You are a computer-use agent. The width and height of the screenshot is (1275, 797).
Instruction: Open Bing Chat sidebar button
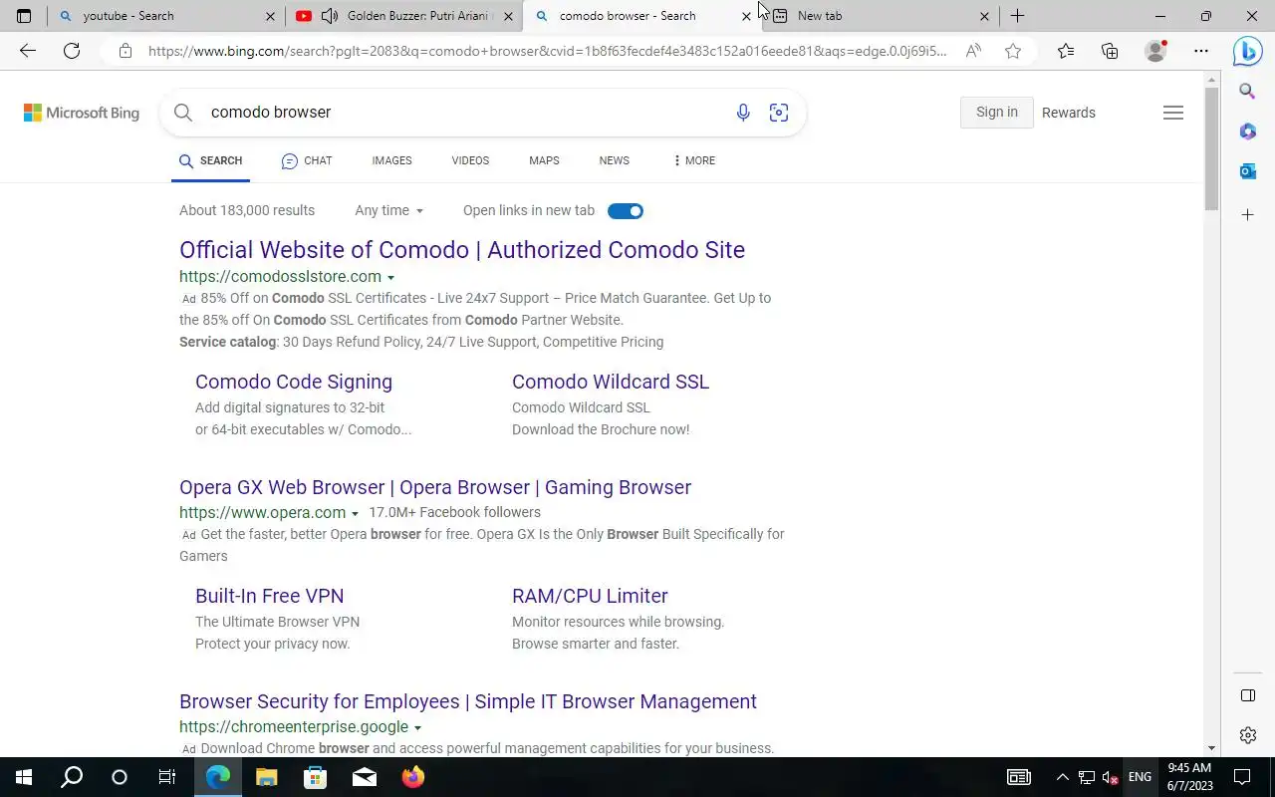1247,50
